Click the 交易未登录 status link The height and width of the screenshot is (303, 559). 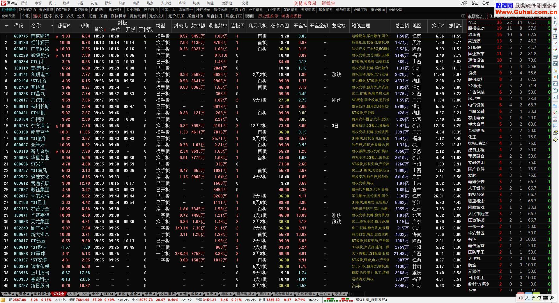click(x=305, y=3)
